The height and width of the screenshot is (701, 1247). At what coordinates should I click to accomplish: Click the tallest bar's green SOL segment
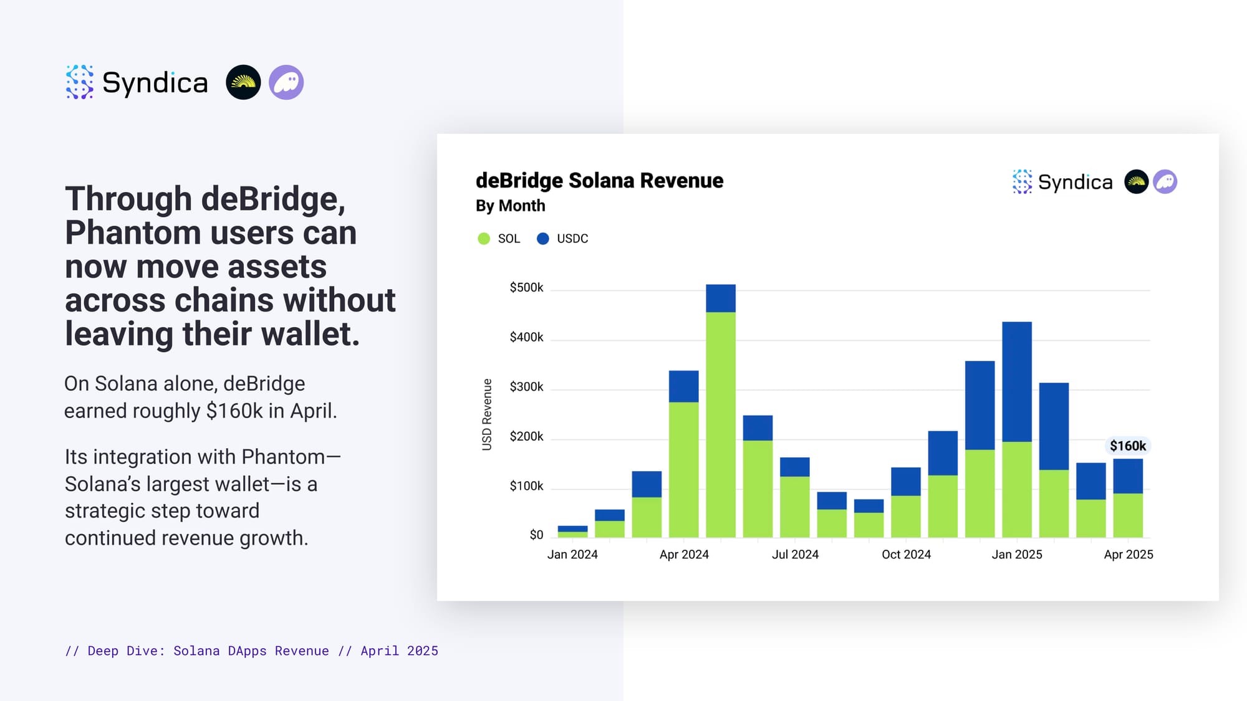[720, 424]
